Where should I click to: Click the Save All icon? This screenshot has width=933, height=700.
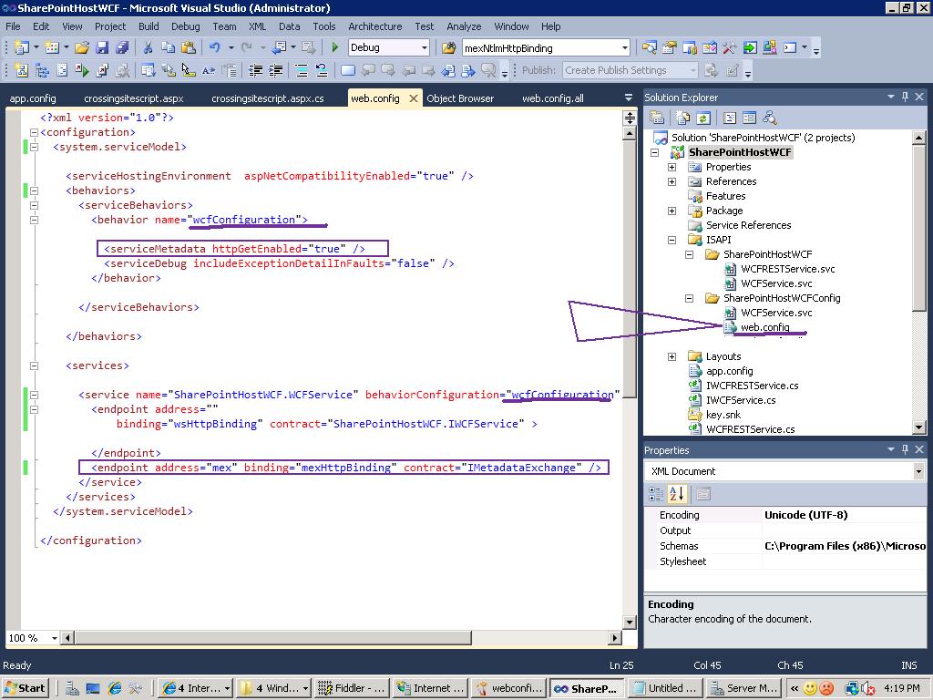(123, 47)
